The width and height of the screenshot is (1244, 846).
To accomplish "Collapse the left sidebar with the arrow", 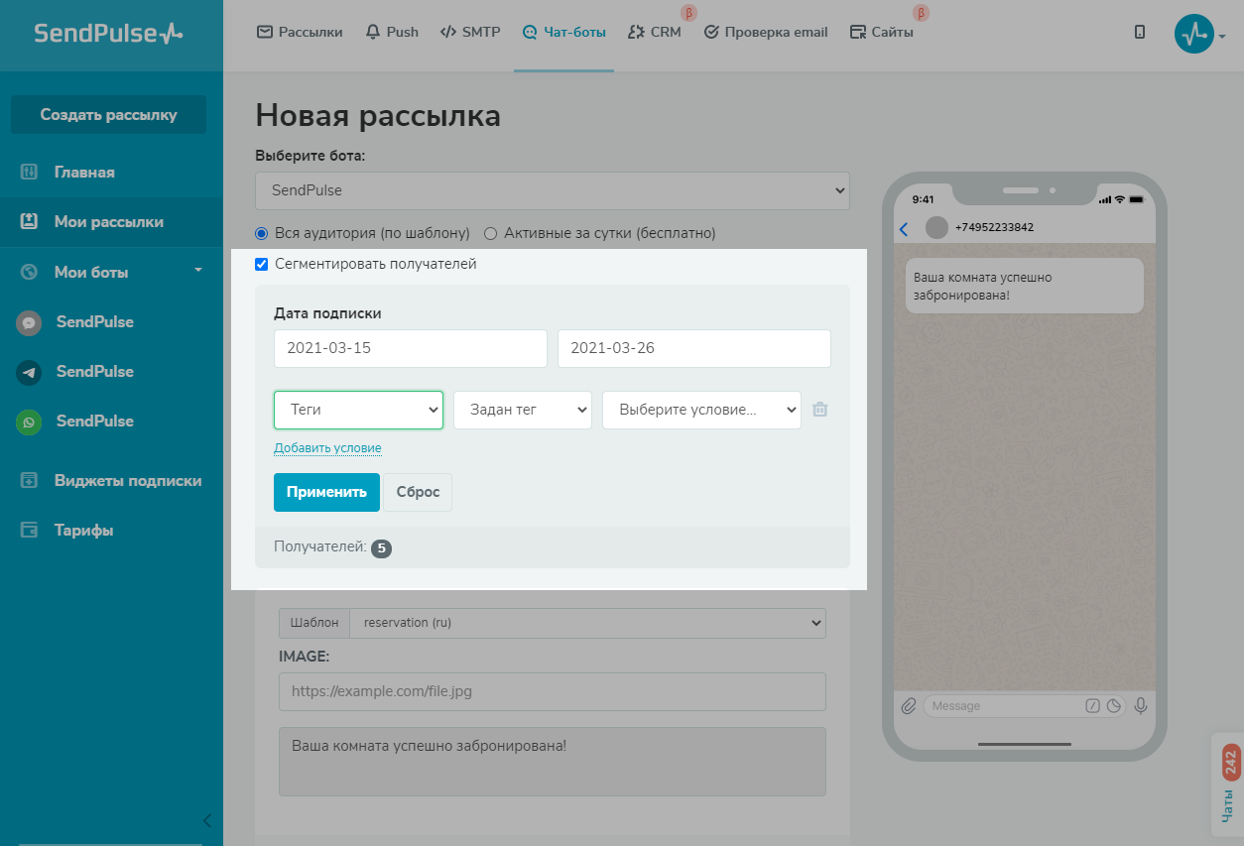I will (x=206, y=820).
